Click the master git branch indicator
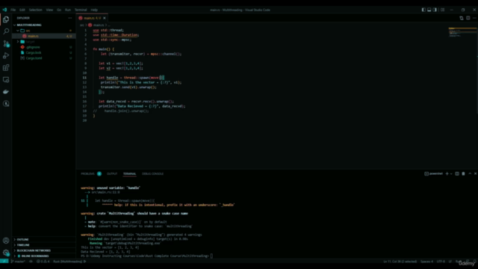This screenshot has width=478, height=269. [x=18, y=262]
